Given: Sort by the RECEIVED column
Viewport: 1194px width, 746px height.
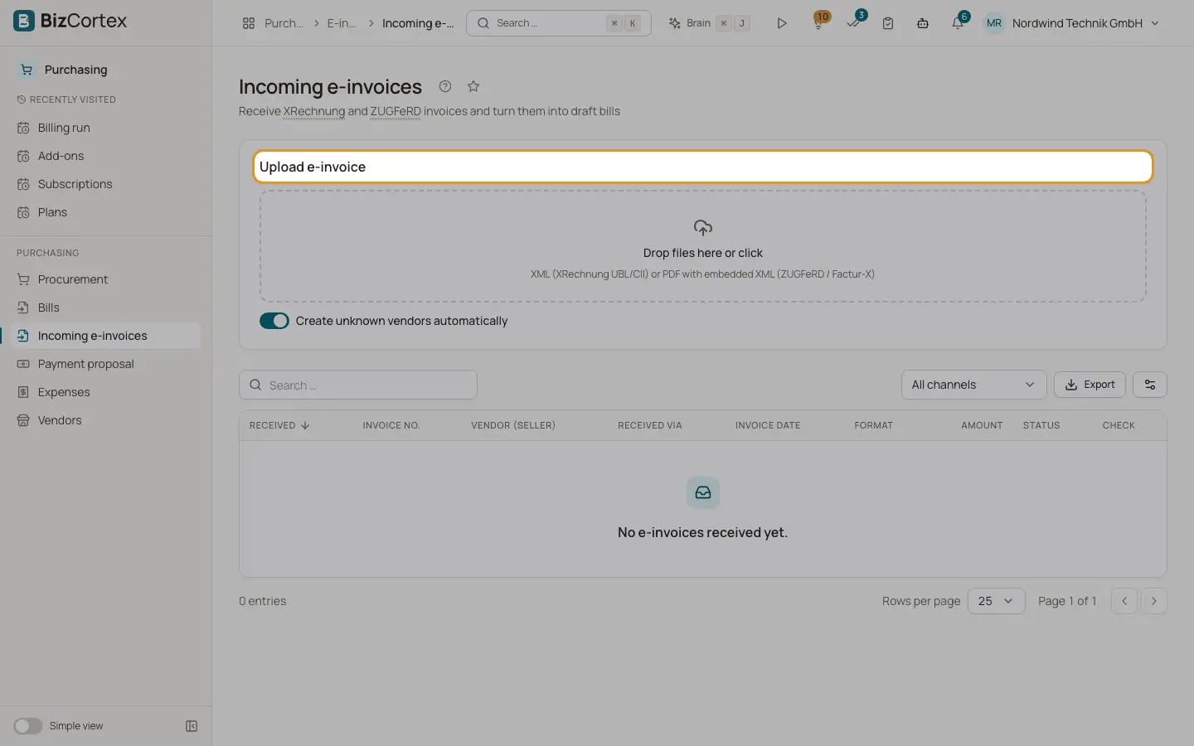Looking at the screenshot, I should tap(279, 425).
